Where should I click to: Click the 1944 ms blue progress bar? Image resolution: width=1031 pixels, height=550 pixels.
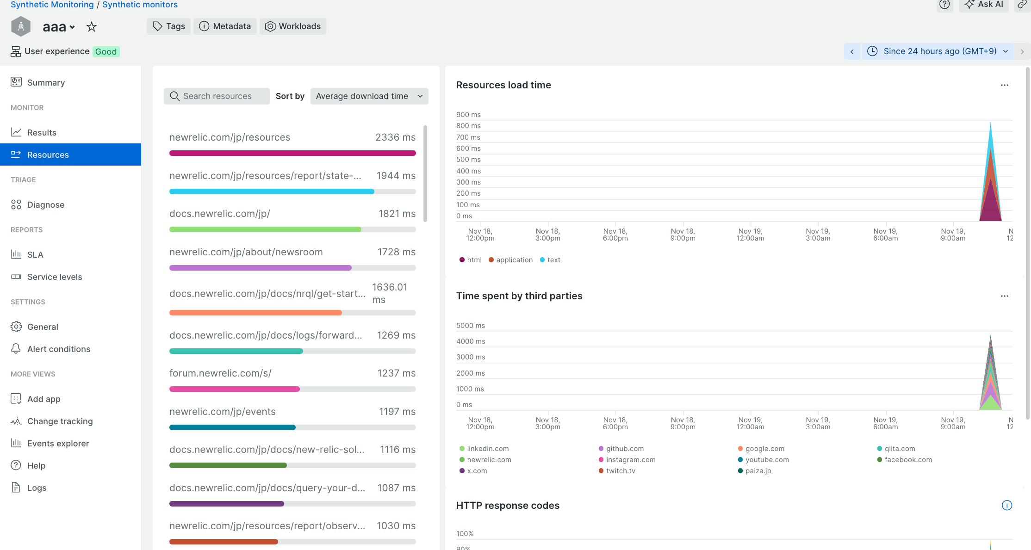coord(272,192)
